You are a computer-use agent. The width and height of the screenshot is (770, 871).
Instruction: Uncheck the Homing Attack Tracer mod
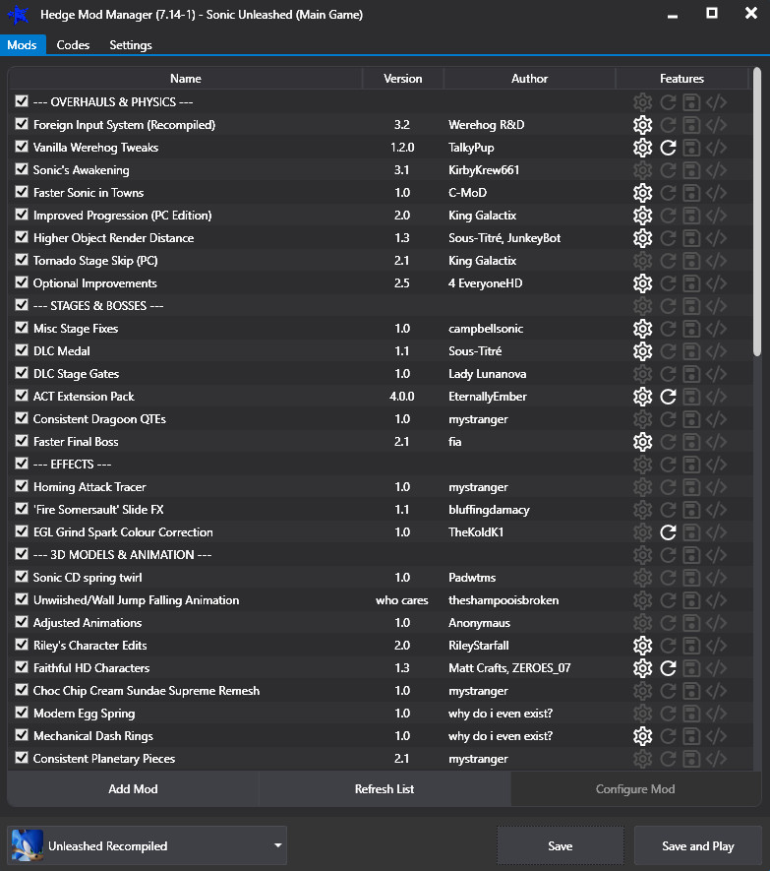pyautogui.click(x=22, y=487)
